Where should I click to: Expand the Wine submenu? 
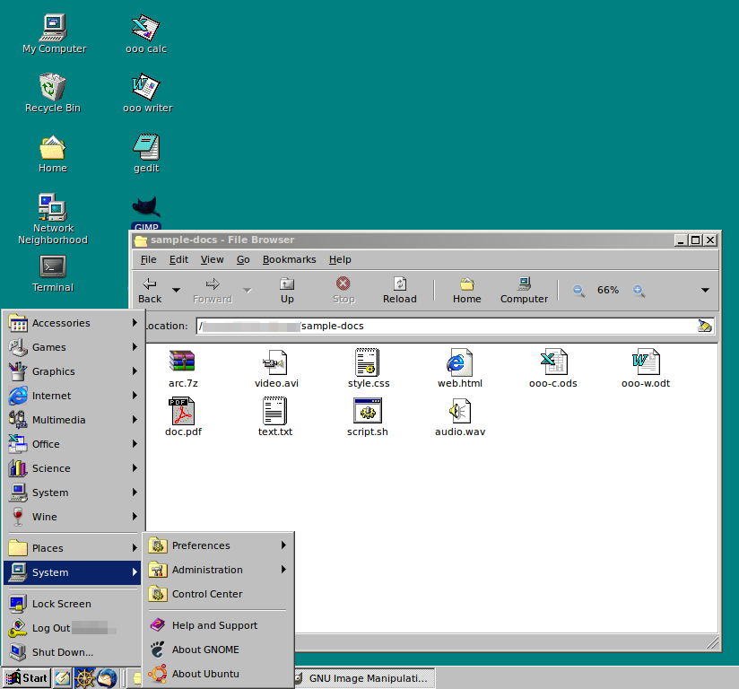pyautogui.click(x=73, y=517)
